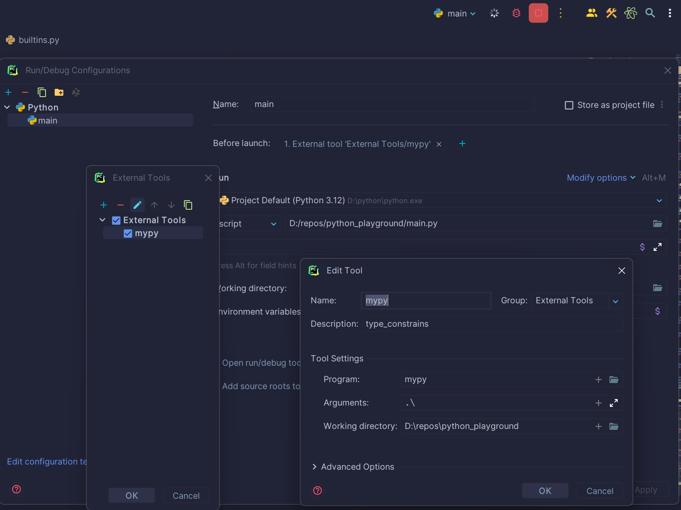This screenshot has height=510, width=681.
Task: Select mypy in External Tools tree
Action: coord(153,233)
